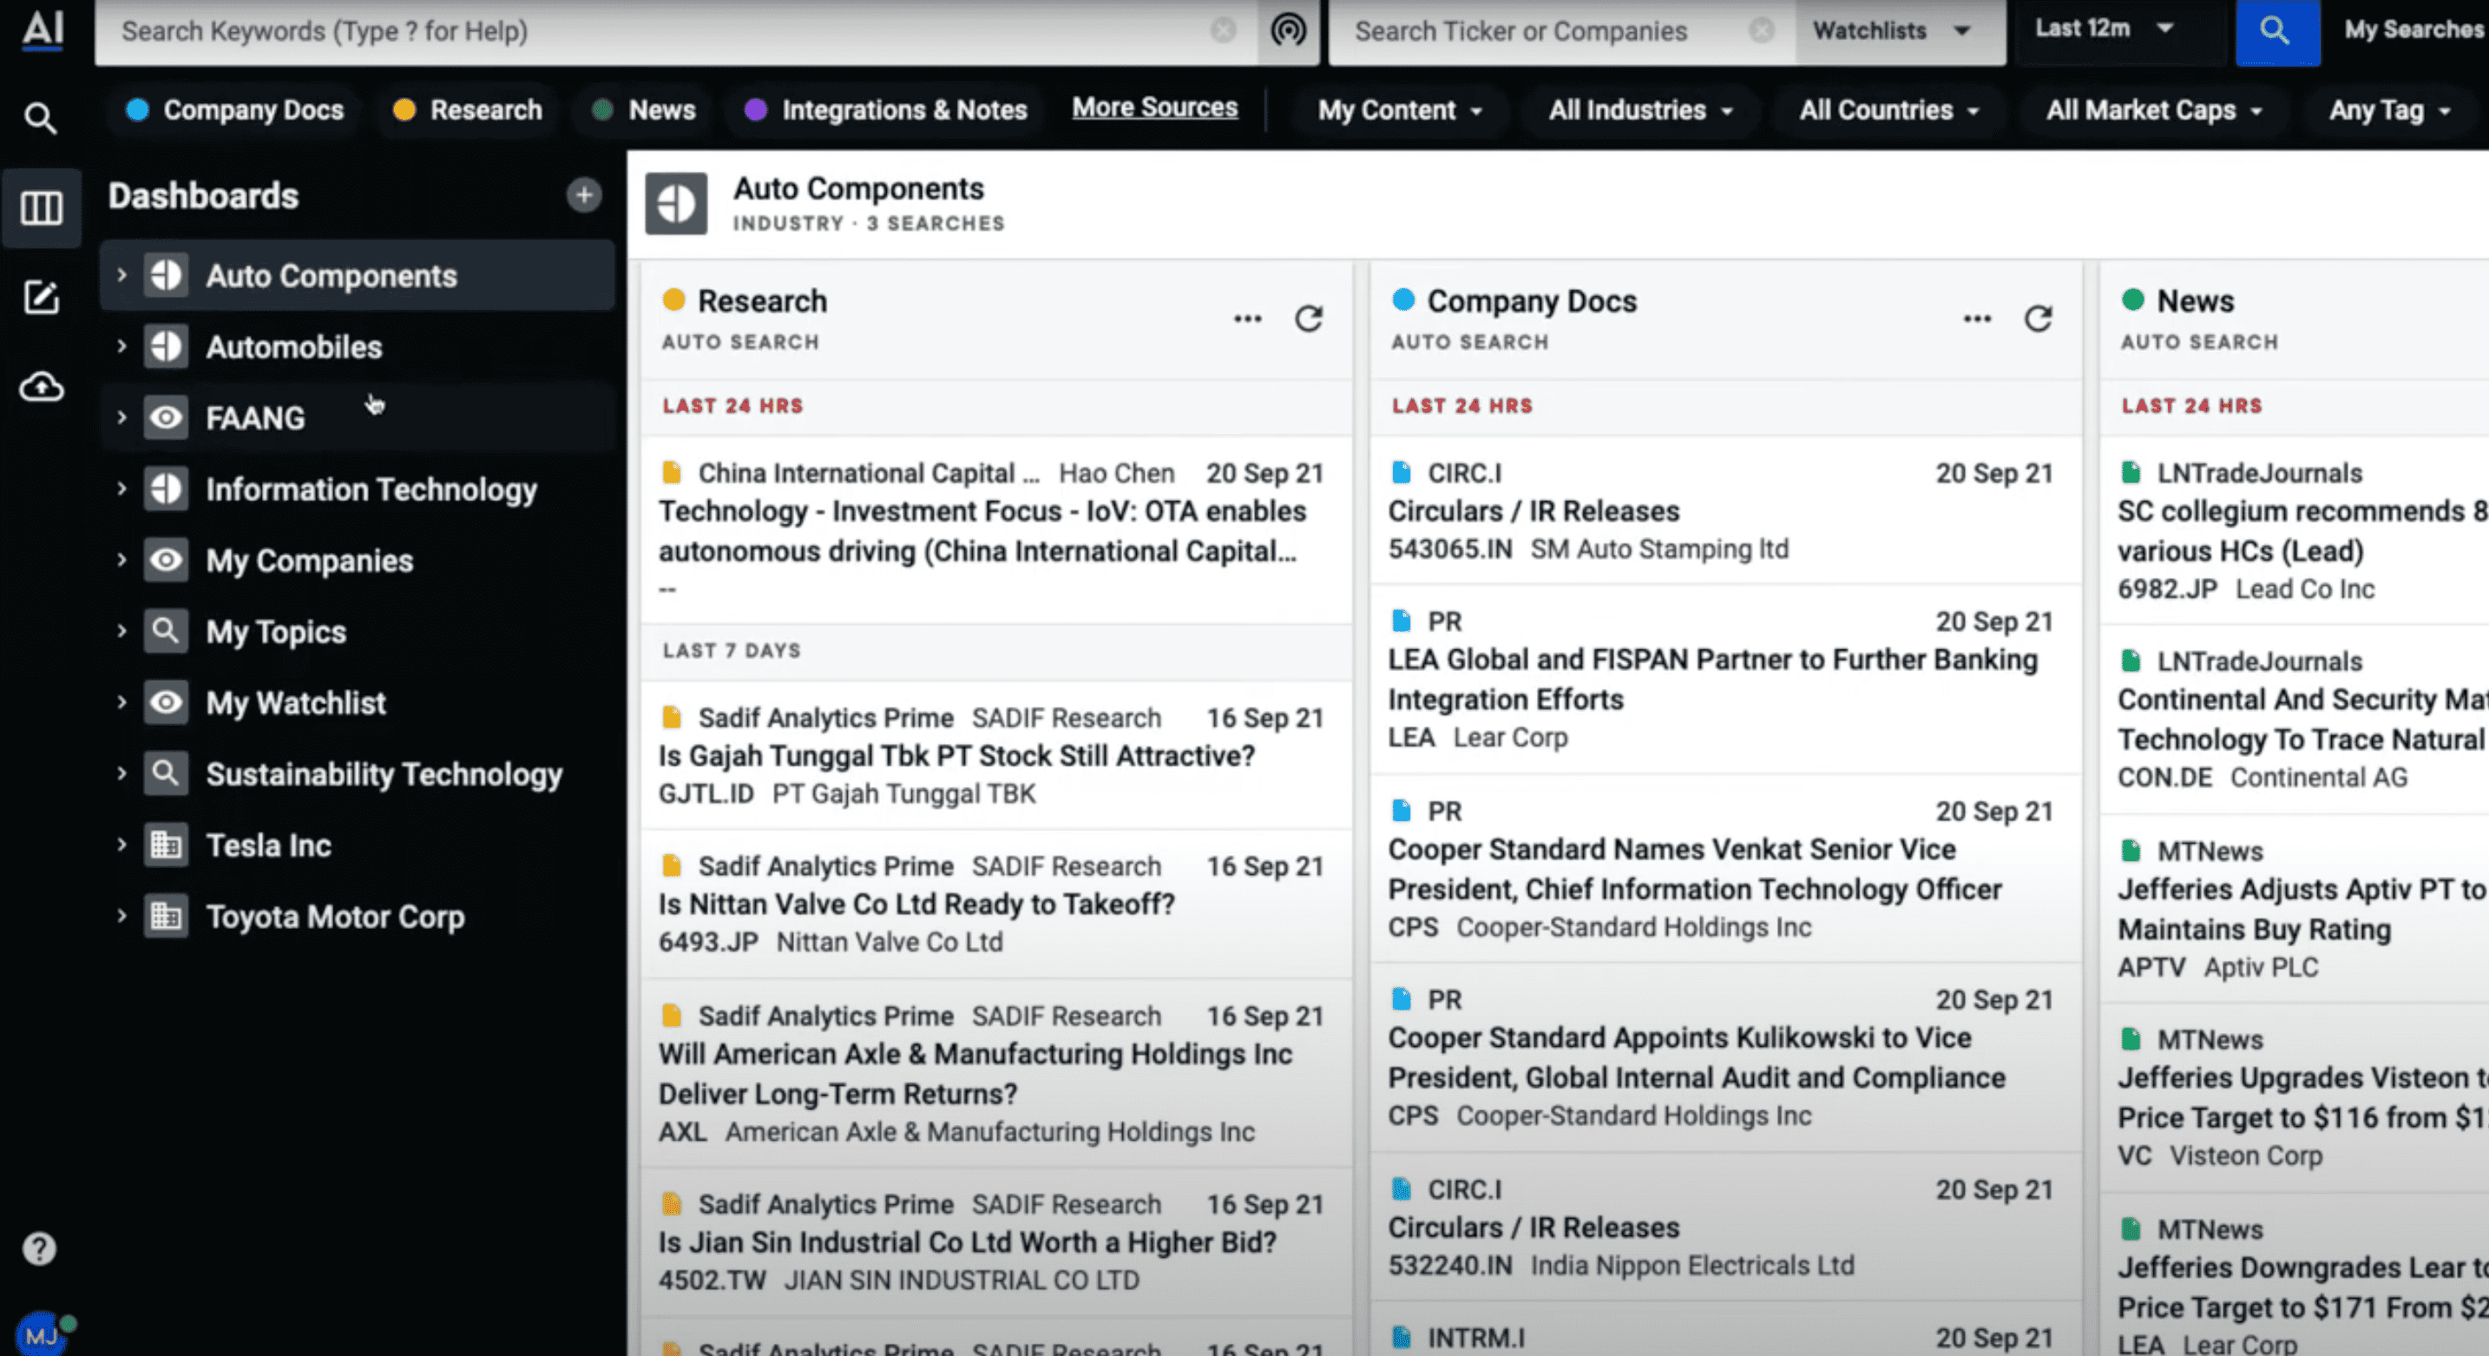Toggle the Company Docs source filter
This screenshot has height=1356, width=2489.
235,110
